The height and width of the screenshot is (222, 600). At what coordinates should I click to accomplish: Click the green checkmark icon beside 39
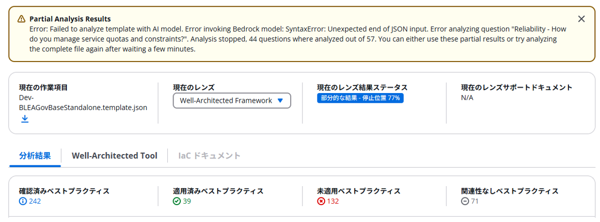(x=177, y=201)
